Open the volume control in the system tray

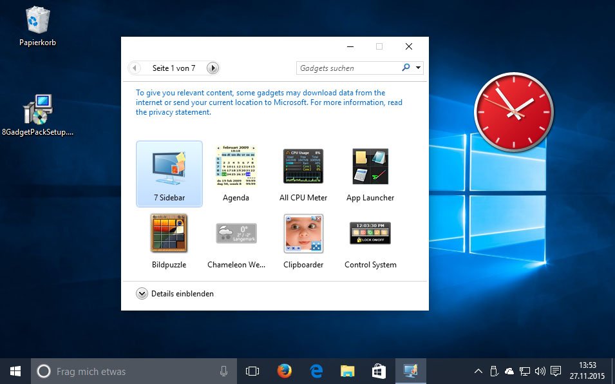coord(538,371)
